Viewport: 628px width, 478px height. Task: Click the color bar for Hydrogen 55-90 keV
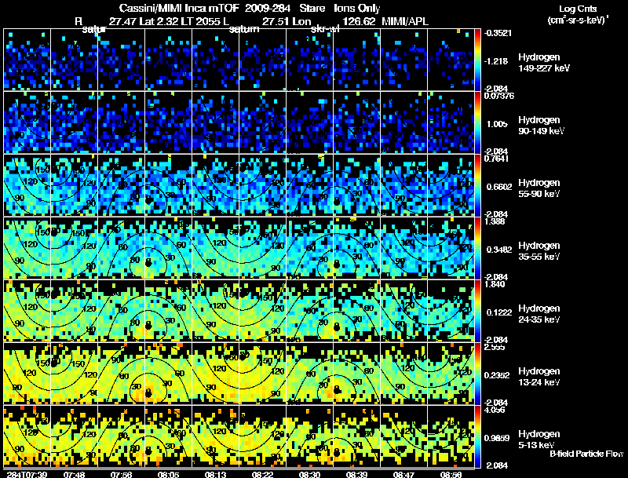click(477, 185)
